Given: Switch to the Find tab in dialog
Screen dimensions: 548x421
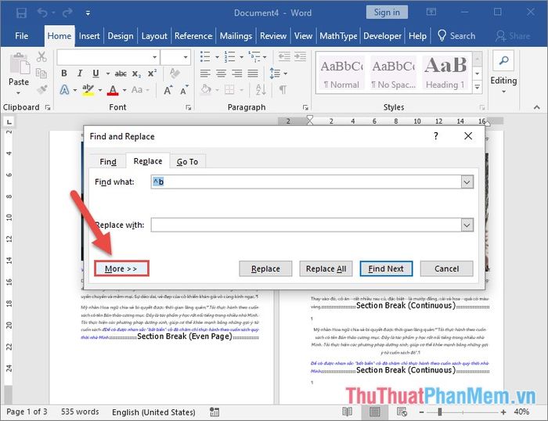Looking at the screenshot, I should 108,162.
